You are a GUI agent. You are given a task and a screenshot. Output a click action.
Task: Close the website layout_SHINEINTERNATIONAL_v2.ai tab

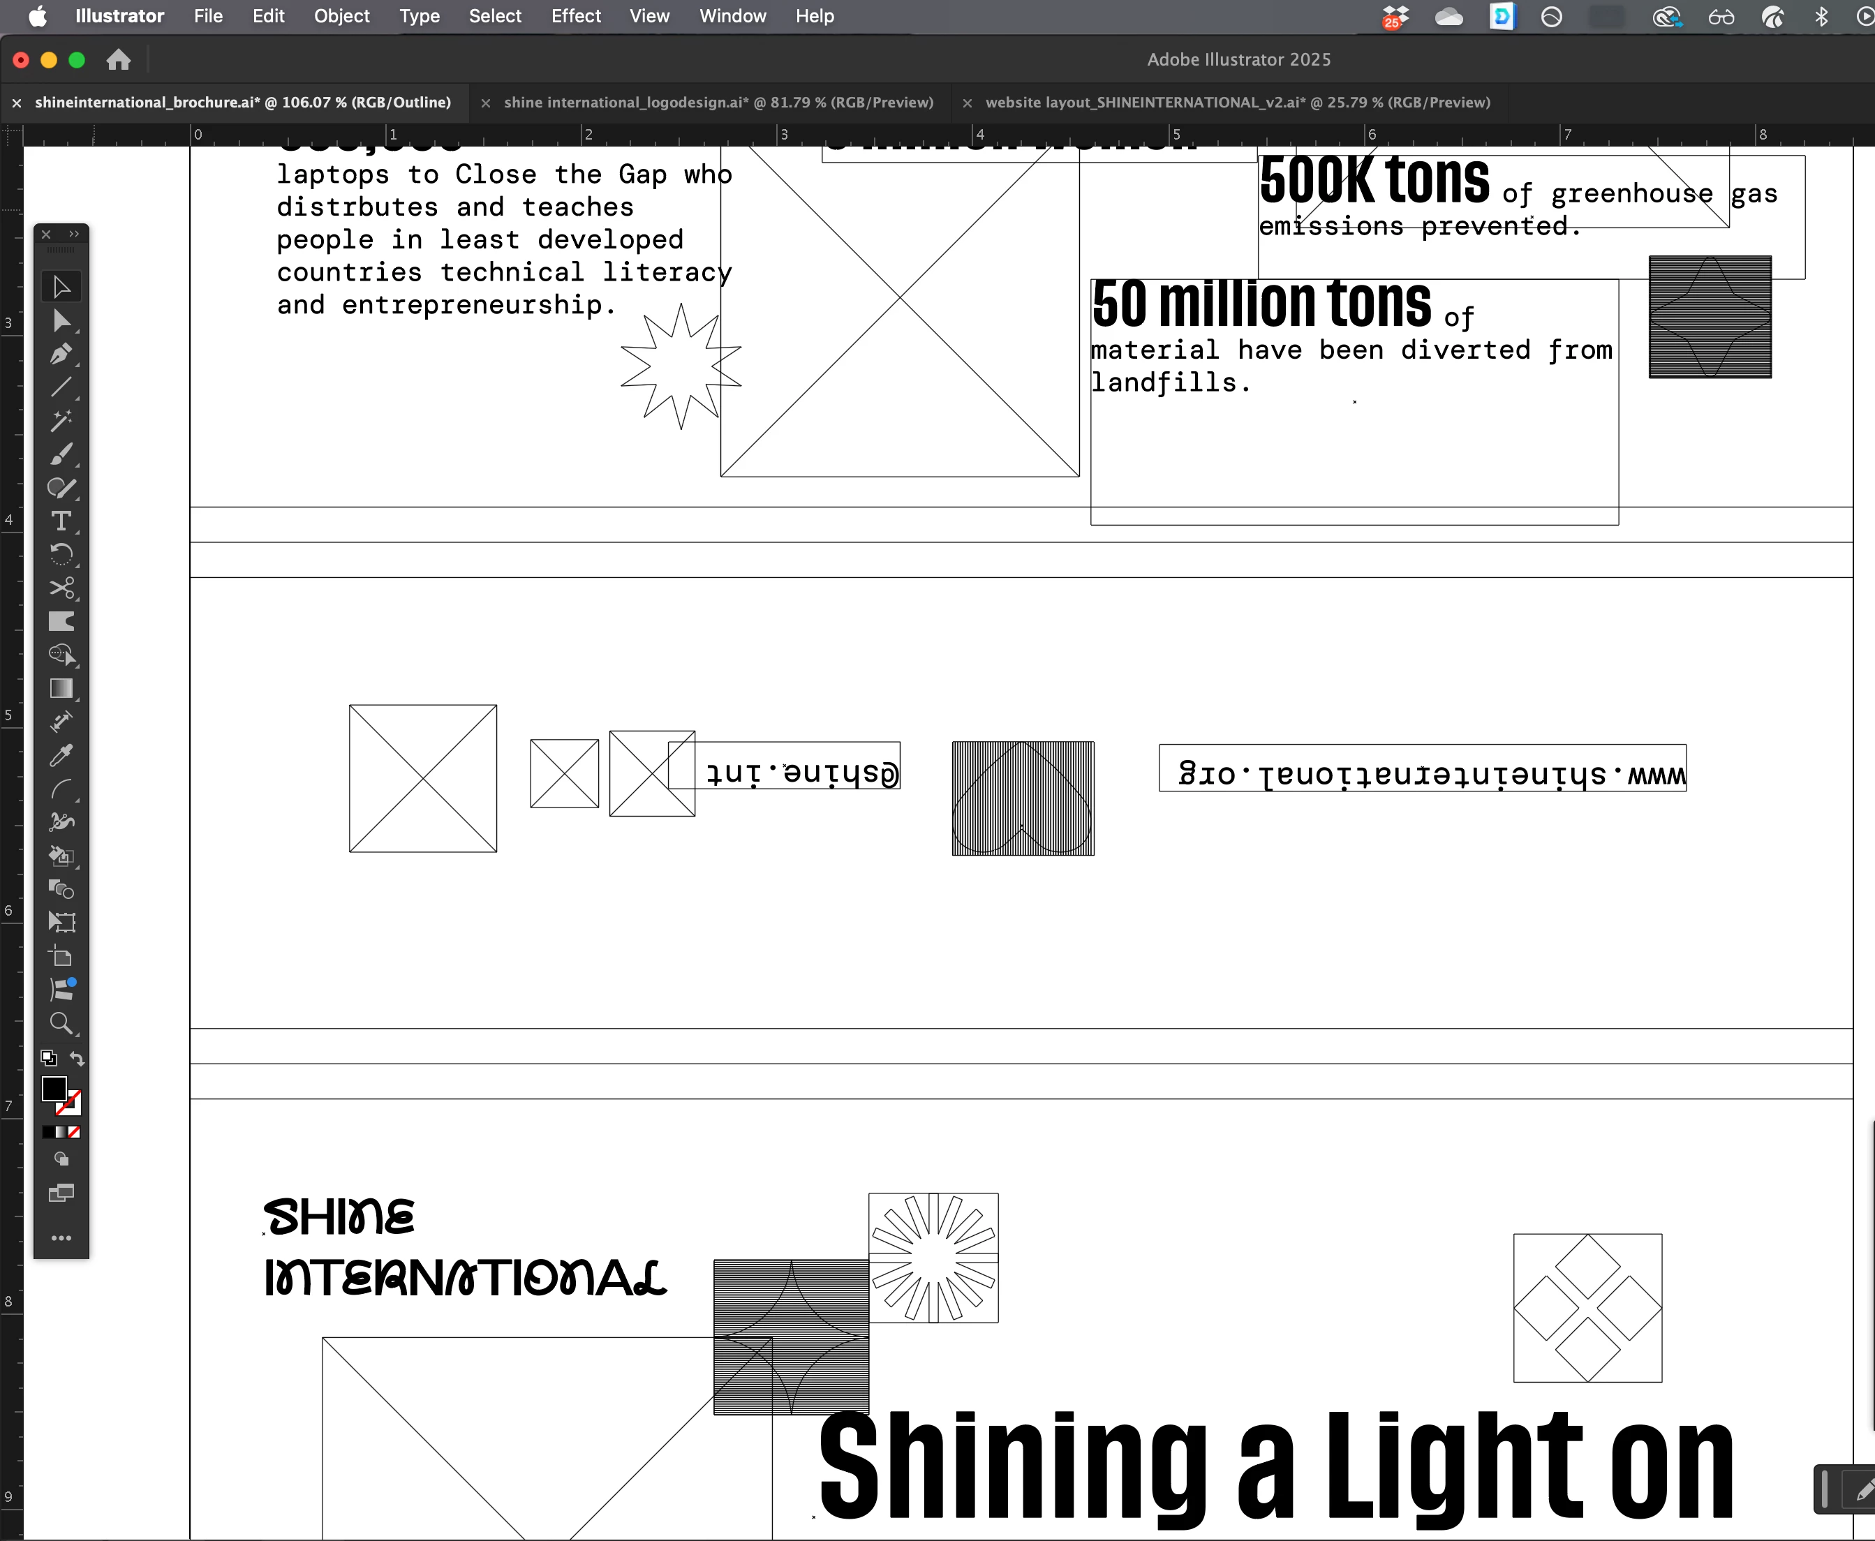[968, 103]
